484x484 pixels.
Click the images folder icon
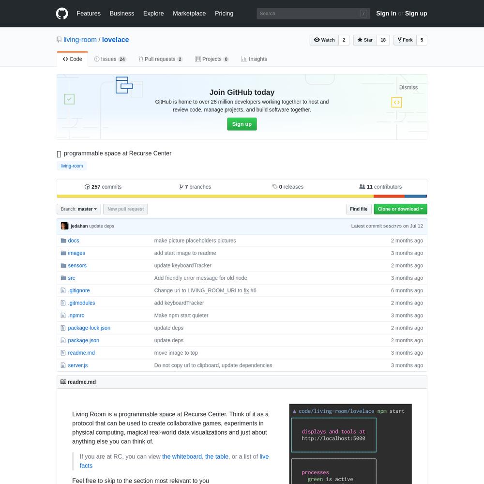(63, 253)
